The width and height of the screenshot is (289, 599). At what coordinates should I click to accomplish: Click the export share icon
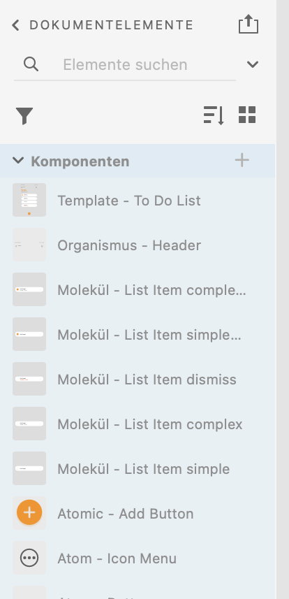pos(249,24)
